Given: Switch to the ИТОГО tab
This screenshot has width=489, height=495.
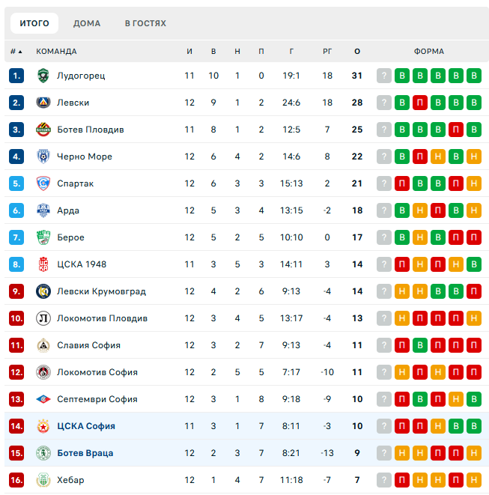Looking at the screenshot, I should coord(34,23).
